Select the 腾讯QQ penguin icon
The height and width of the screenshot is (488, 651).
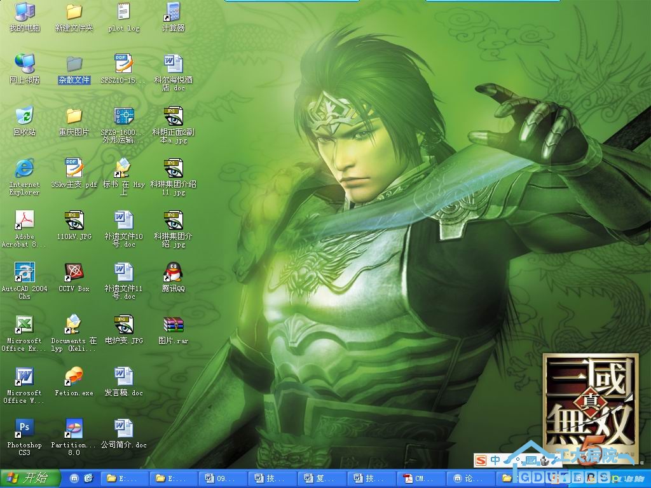(x=173, y=273)
